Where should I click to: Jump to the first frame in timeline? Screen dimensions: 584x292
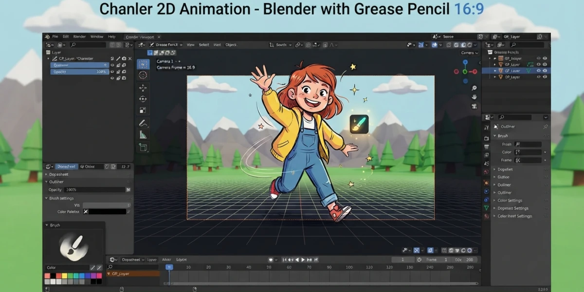pyautogui.click(x=285, y=260)
